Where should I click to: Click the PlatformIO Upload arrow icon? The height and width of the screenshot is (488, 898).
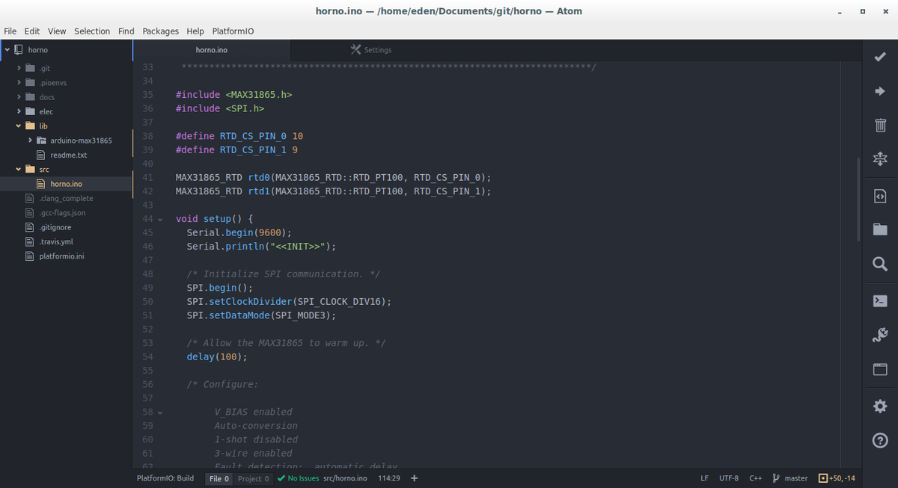click(880, 91)
